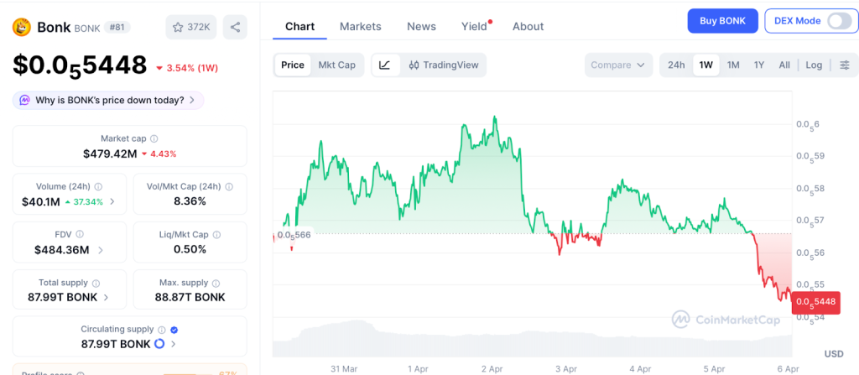Viewport: 859px width, 375px height.
Task: Open "Why is BONK's price down today?"
Action: [x=109, y=100]
